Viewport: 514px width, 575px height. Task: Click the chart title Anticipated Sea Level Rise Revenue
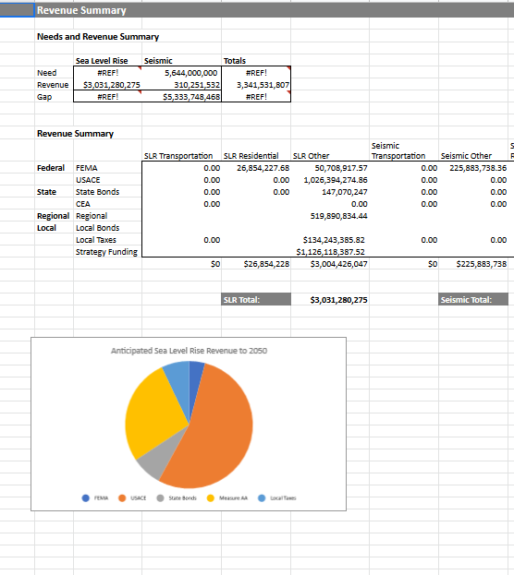click(x=189, y=351)
